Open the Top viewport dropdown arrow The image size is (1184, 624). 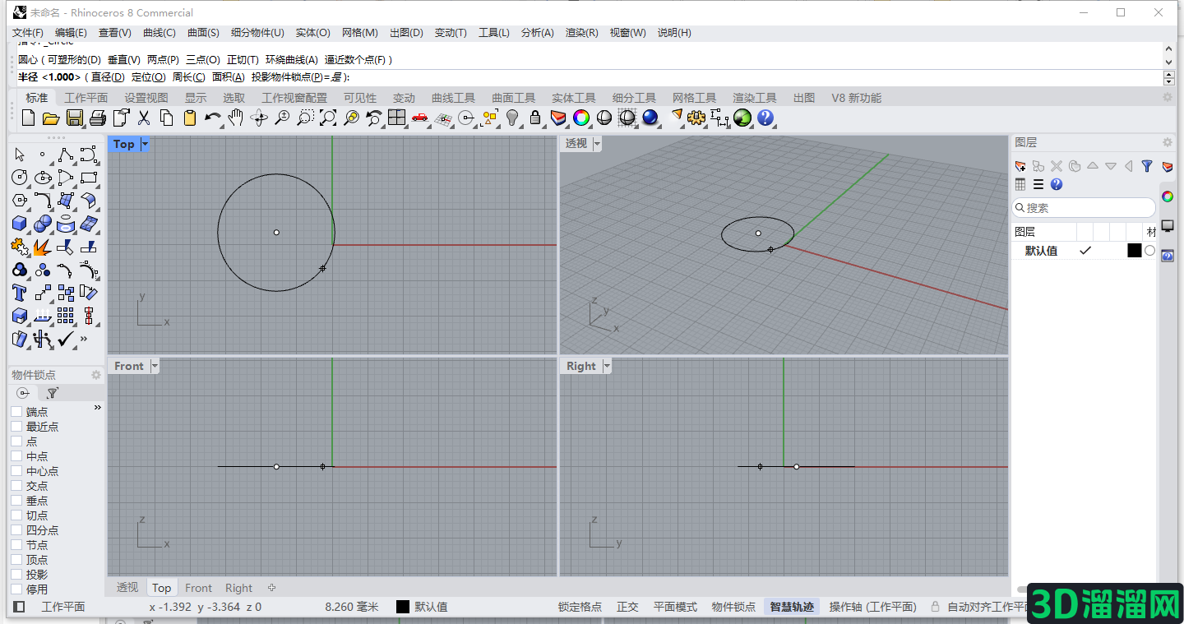point(145,144)
